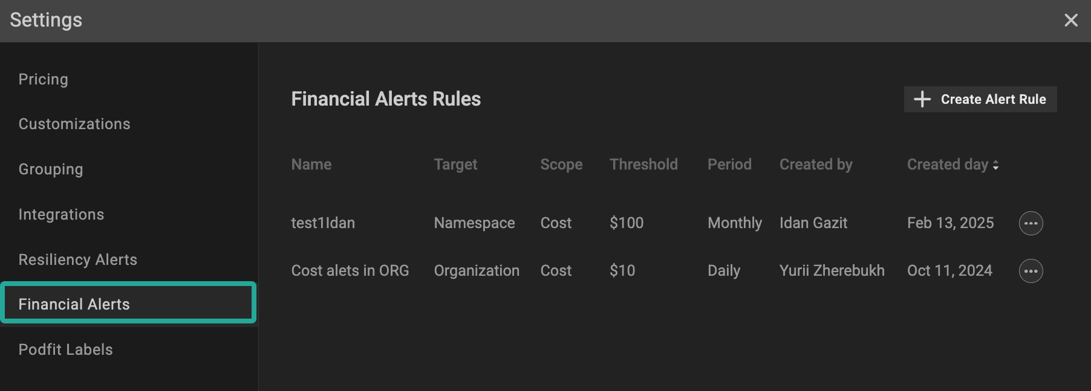Open the Integrations settings
This screenshot has height=391, width=1091.
coord(61,215)
